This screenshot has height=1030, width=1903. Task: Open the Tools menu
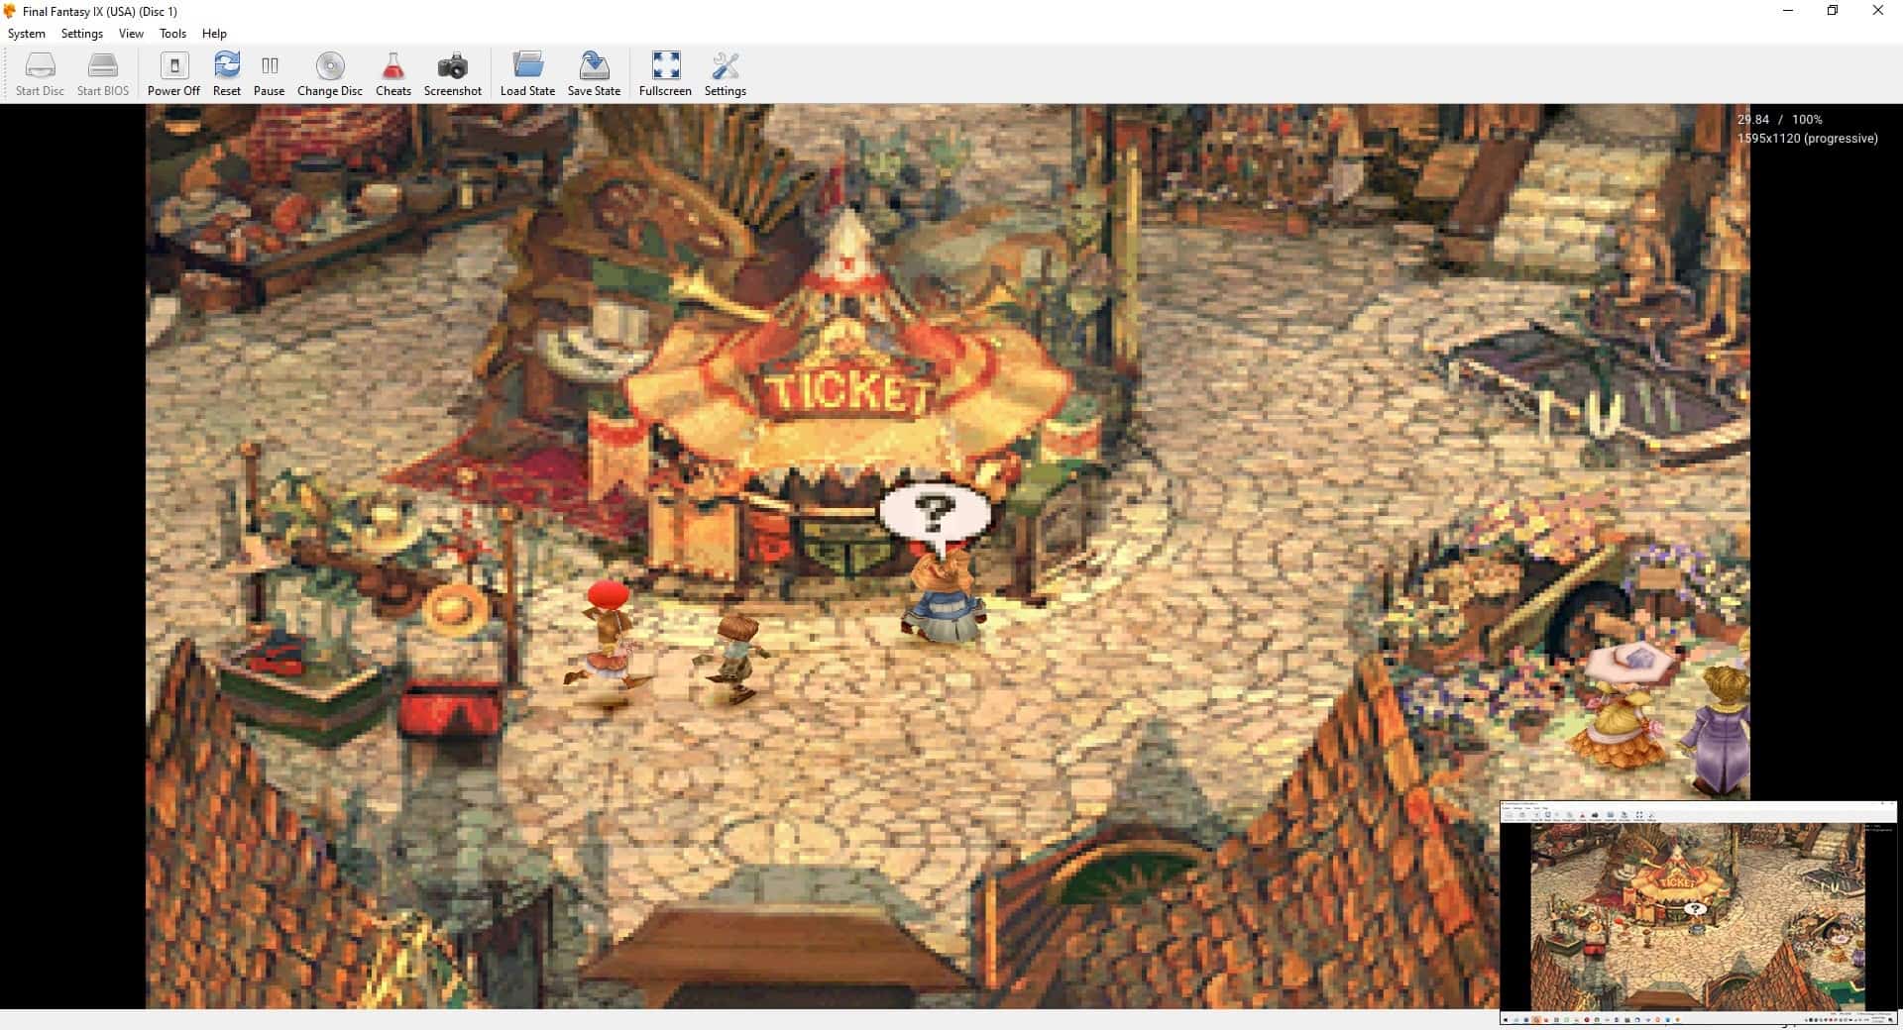[x=172, y=34]
